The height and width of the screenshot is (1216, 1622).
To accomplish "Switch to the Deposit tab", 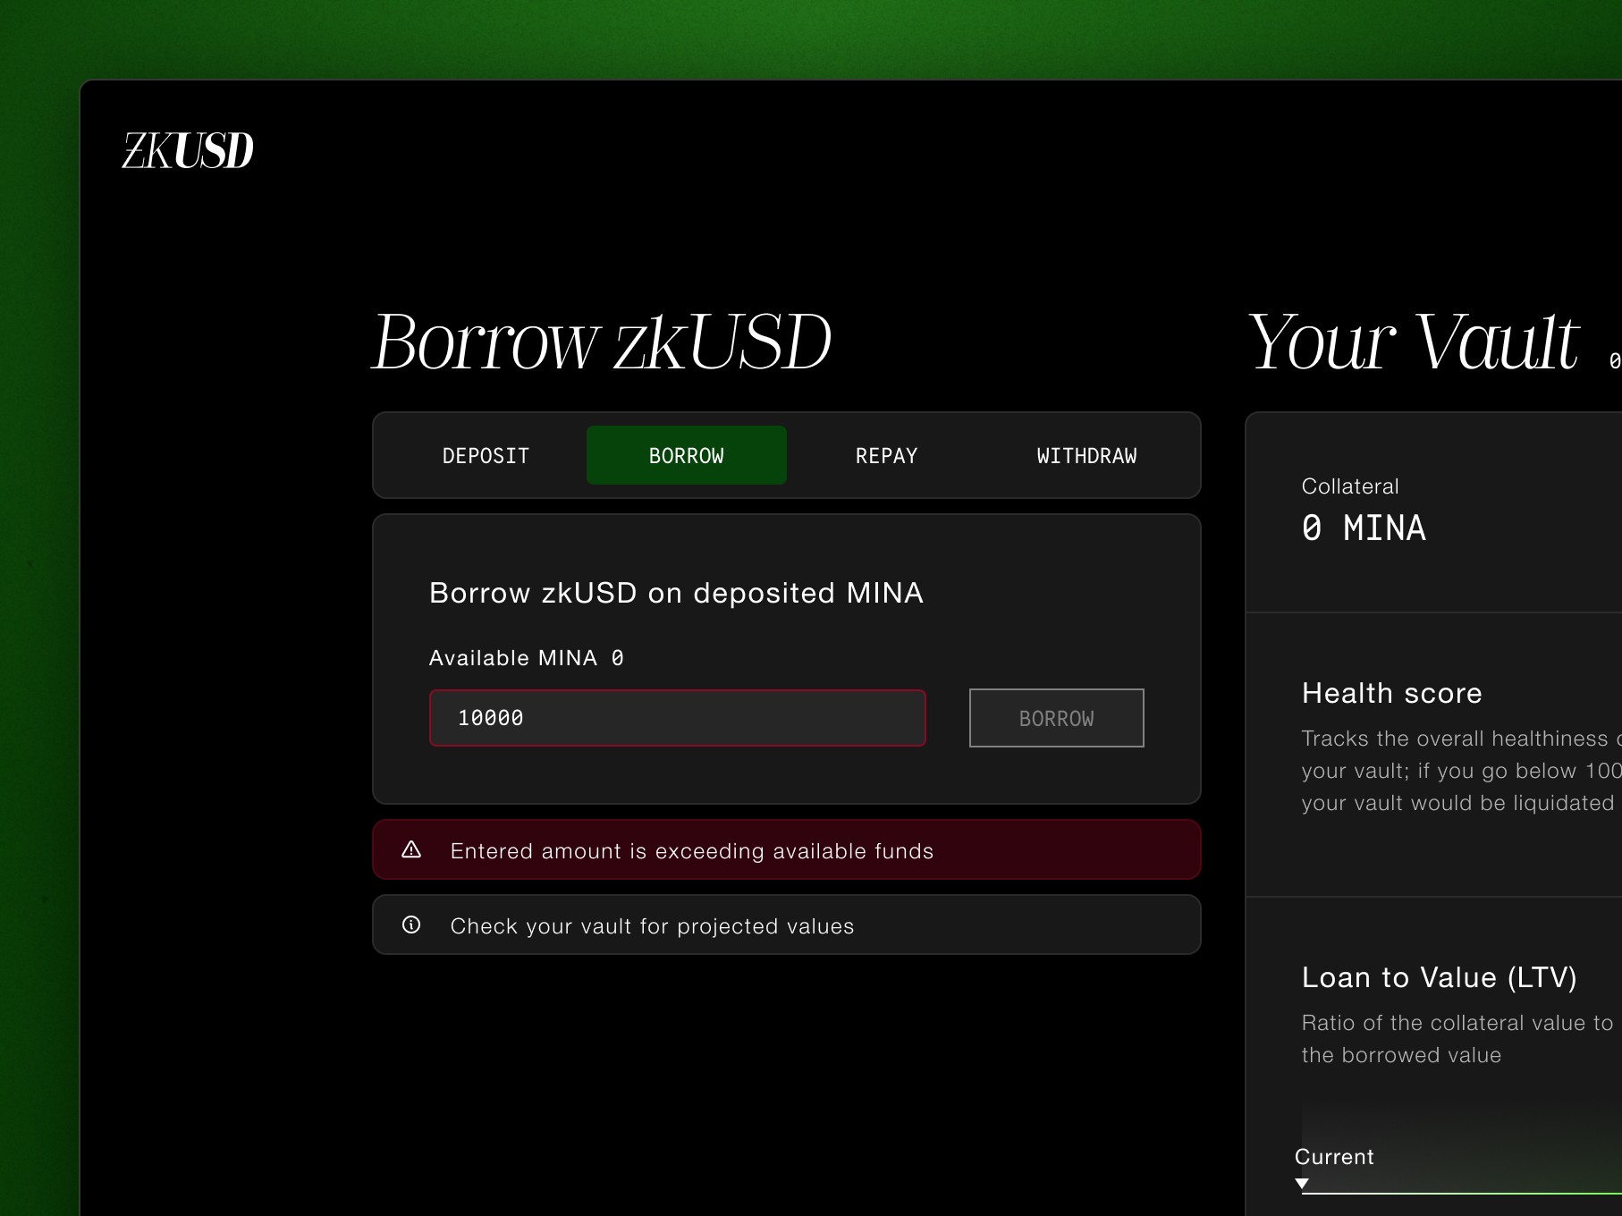I will [x=486, y=455].
